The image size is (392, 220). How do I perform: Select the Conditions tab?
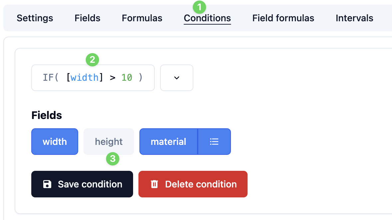pyautogui.click(x=207, y=19)
